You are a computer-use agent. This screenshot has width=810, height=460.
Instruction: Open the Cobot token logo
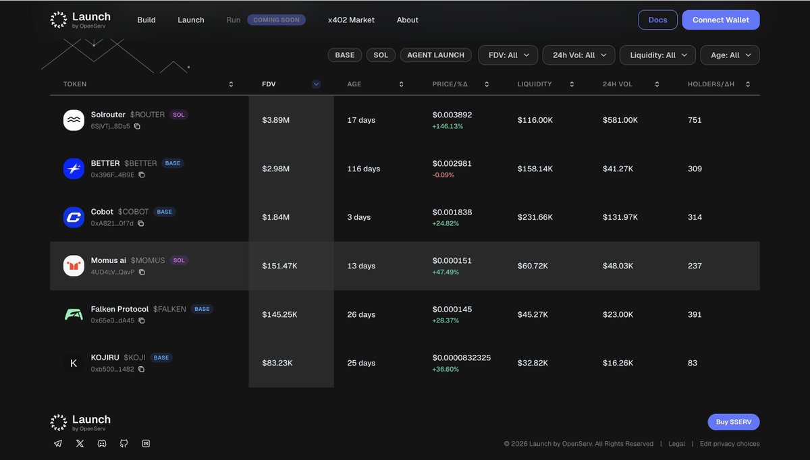74,217
